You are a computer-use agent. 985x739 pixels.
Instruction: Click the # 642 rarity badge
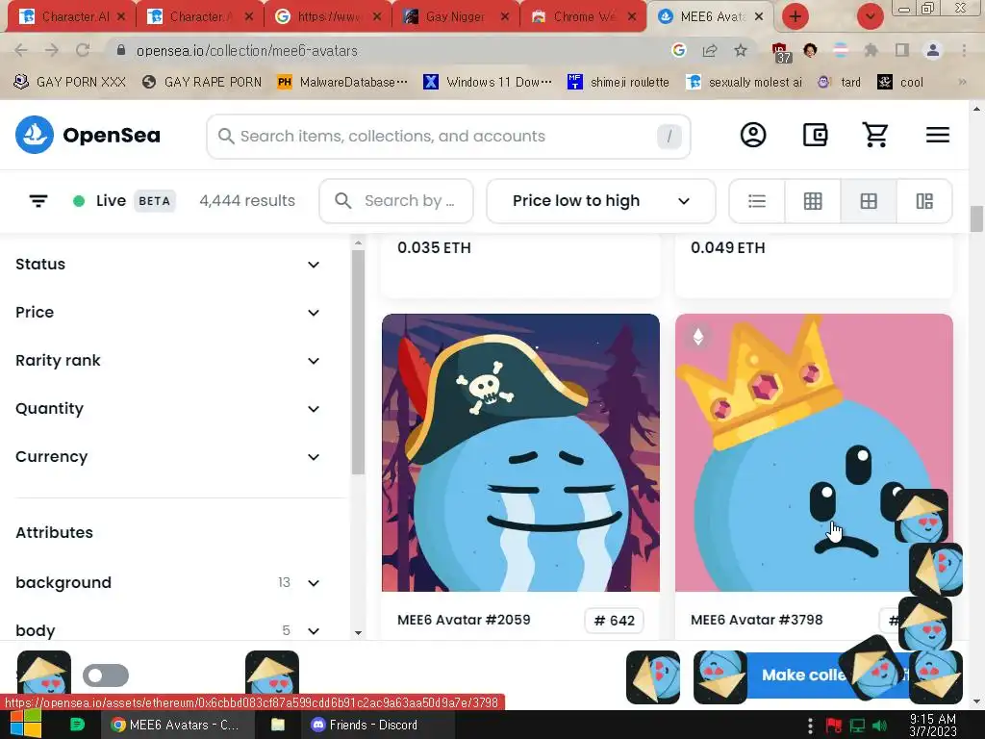point(614,621)
